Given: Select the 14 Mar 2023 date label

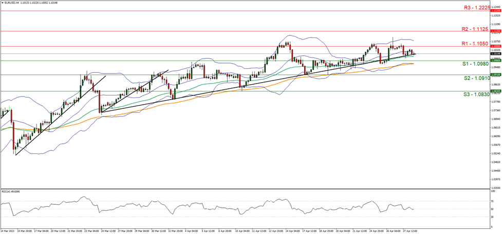Looking at the screenshot, I should tap(9, 231).
